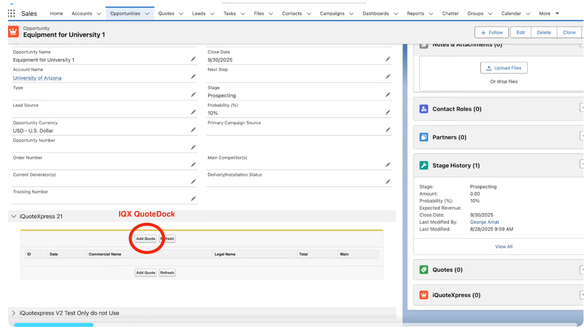Edit the Order Number pencil icon
Screen dimensions: 584x331
(193, 165)
